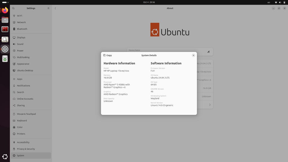This screenshot has height=162, width=288.
Task: Open Displays settings
Action: (x=31, y=37)
